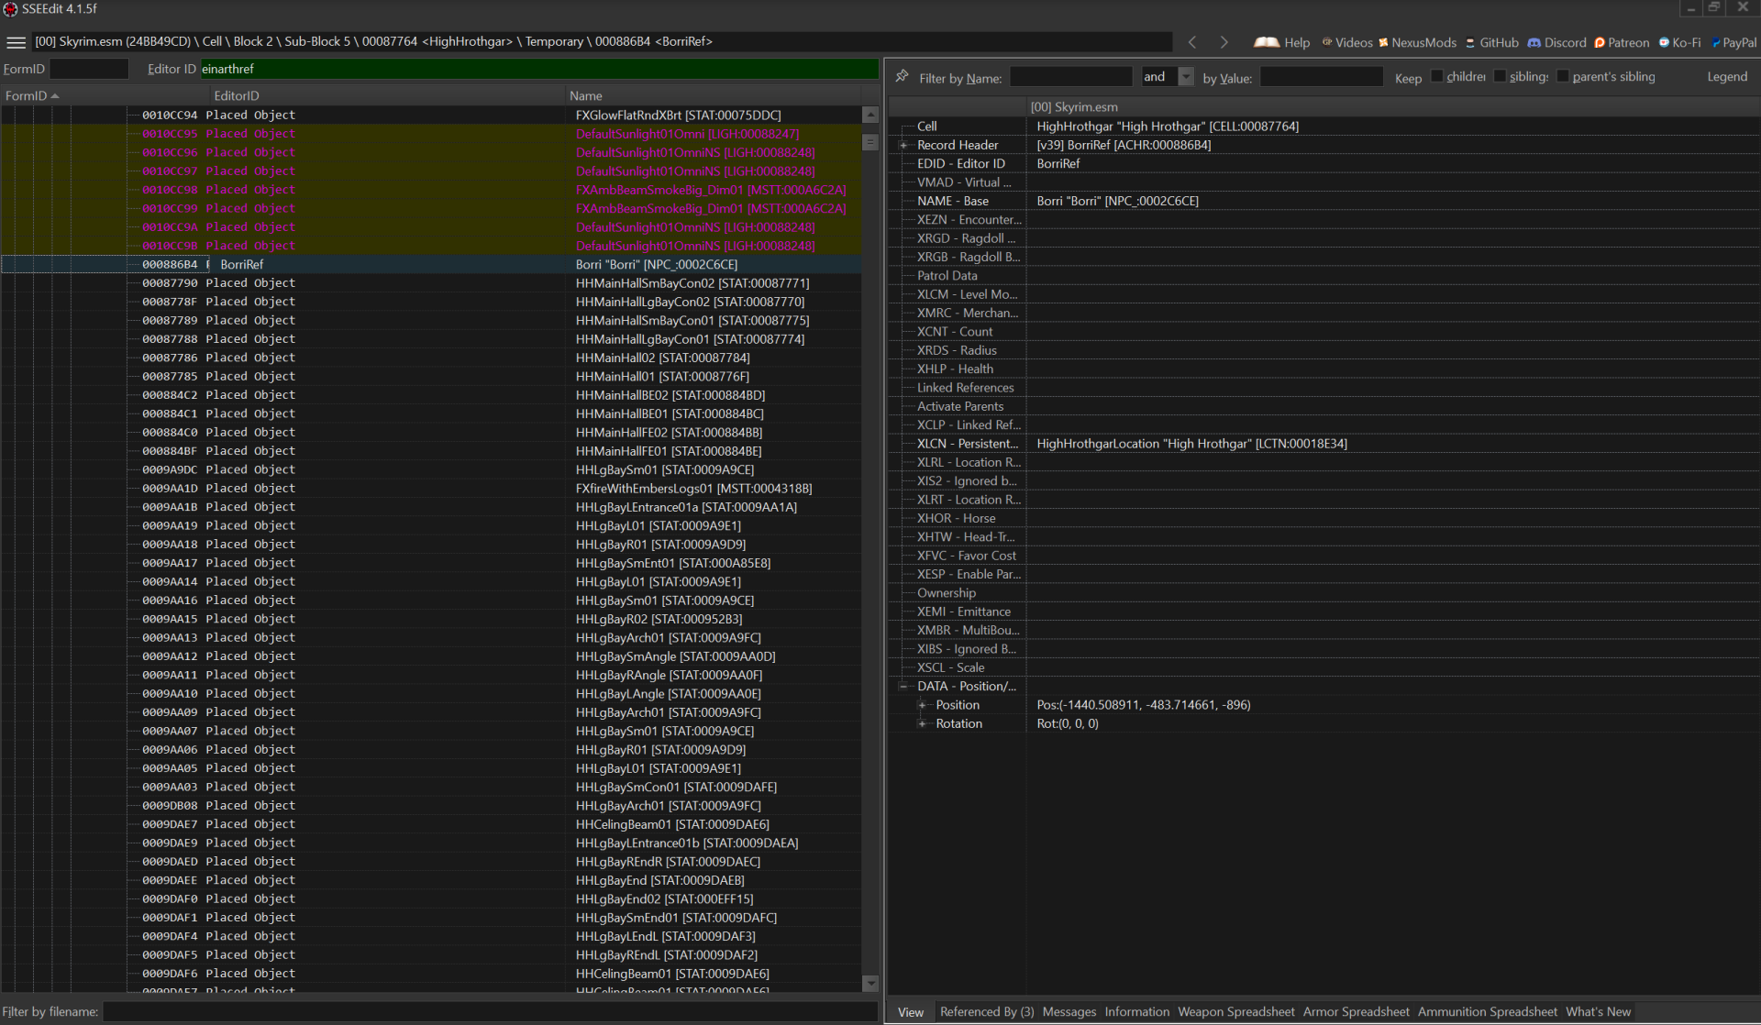Navigate back with the left arrow
Image resolution: width=1761 pixels, height=1025 pixels.
tap(1192, 42)
